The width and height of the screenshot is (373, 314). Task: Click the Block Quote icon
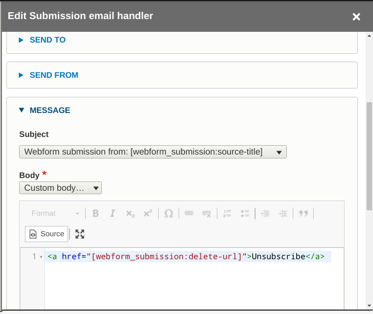(303, 213)
